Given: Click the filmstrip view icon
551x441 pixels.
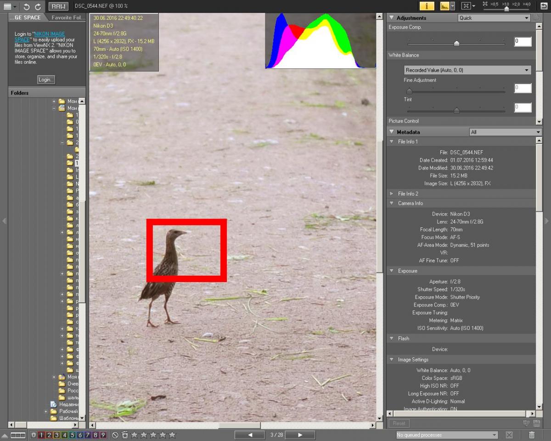Looking at the screenshot, I should [18, 435].
